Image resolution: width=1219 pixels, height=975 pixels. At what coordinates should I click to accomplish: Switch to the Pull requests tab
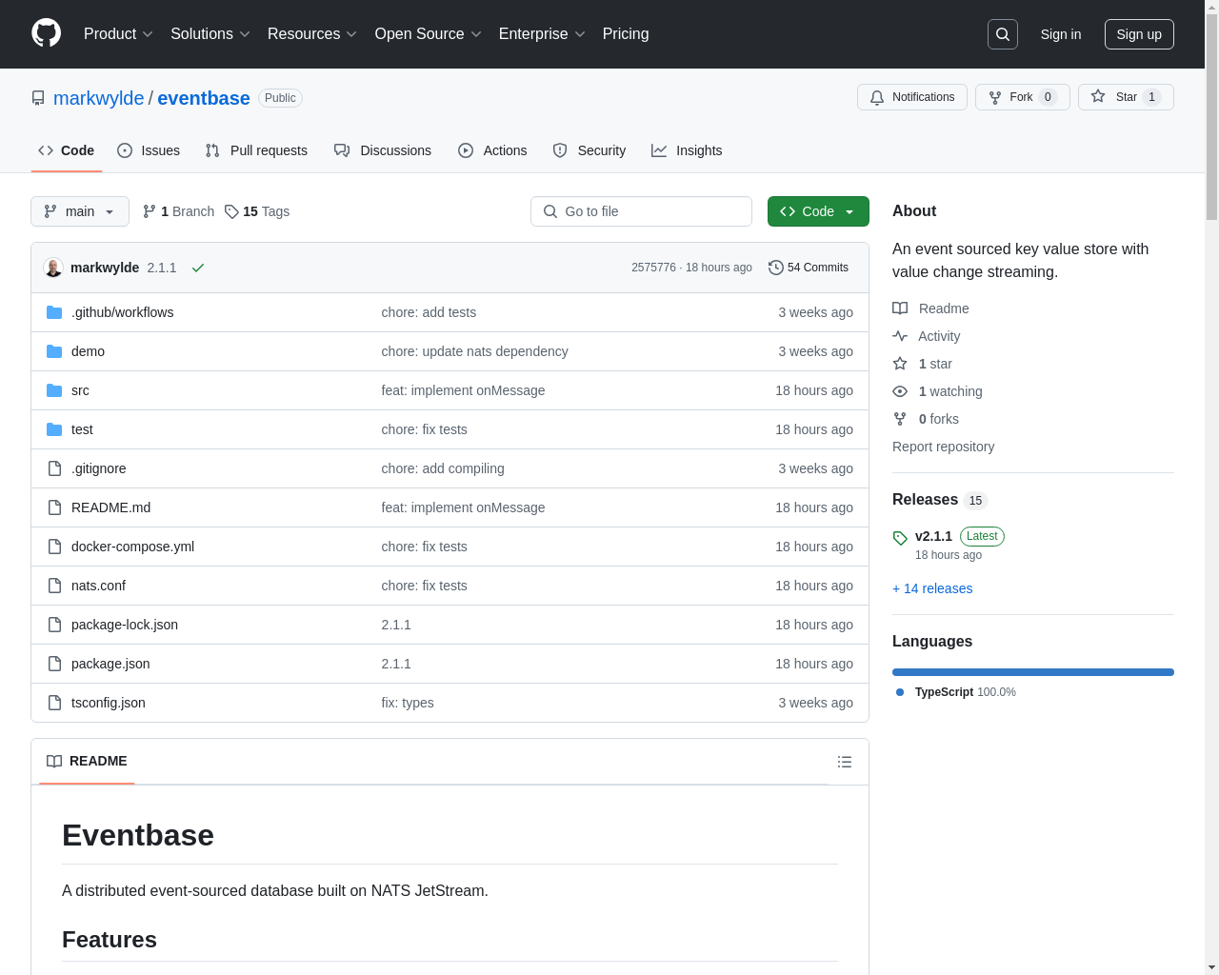pos(256,150)
